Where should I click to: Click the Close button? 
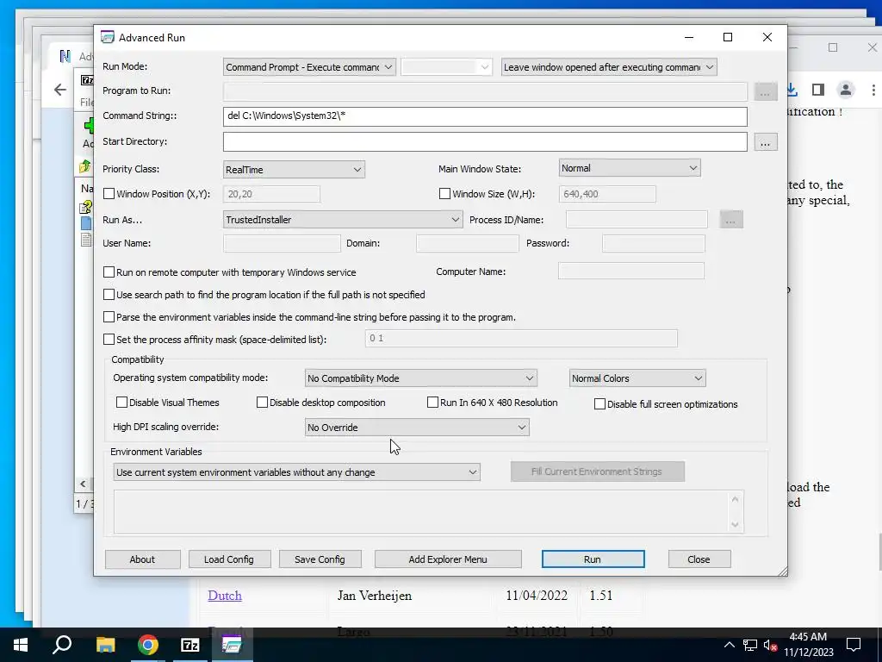699,559
